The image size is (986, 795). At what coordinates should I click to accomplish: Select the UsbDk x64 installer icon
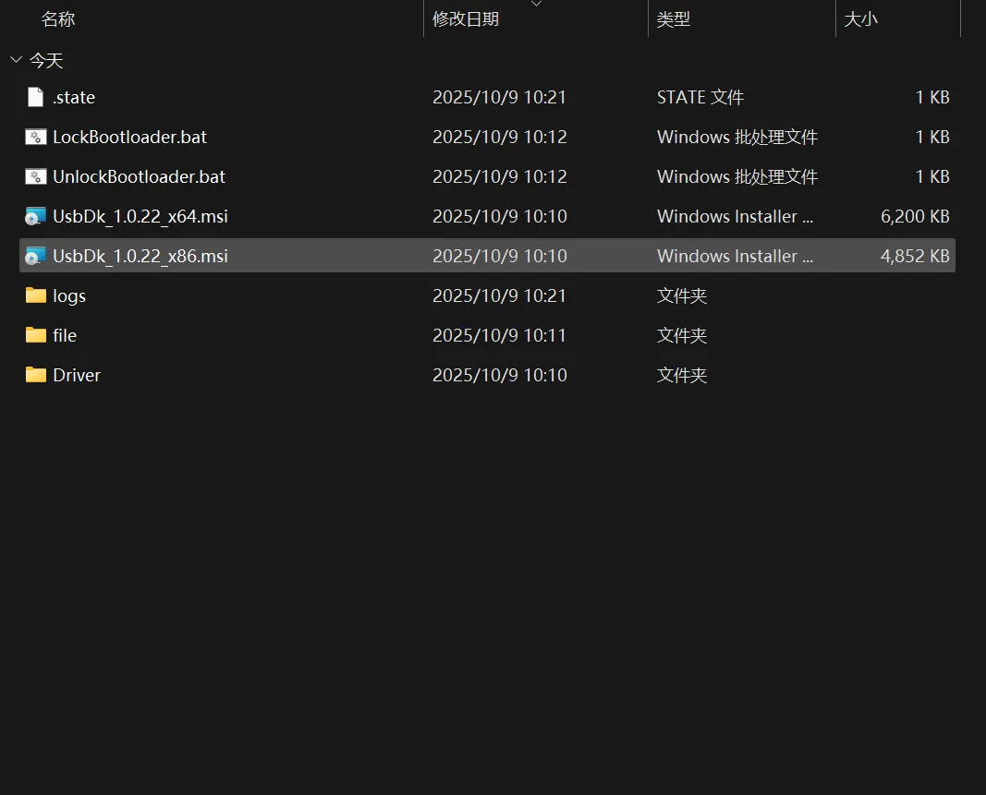pos(35,216)
